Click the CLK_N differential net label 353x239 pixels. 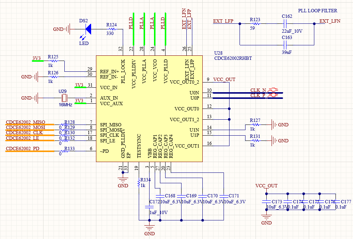click(x=258, y=90)
